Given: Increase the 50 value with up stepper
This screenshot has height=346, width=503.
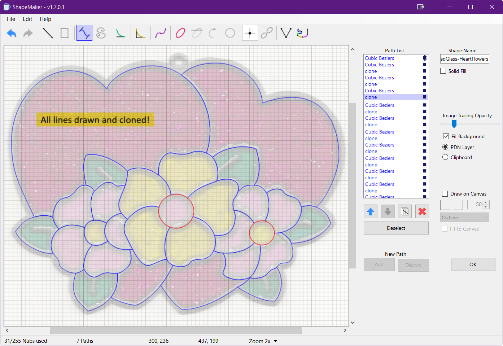Looking at the screenshot, I should [x=486, y=202].
